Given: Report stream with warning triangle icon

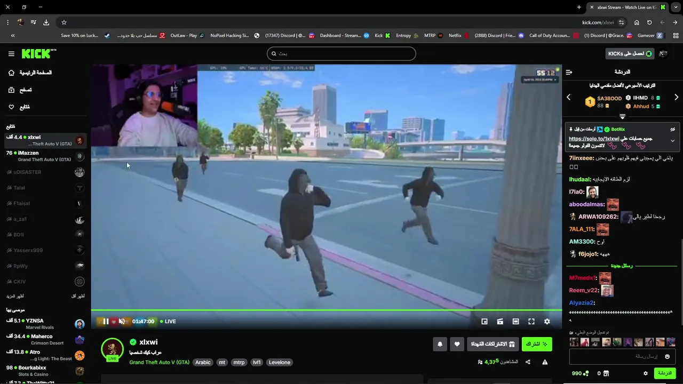Looking at the screenshot, I should pyautogui.click(x=545, y=362).
